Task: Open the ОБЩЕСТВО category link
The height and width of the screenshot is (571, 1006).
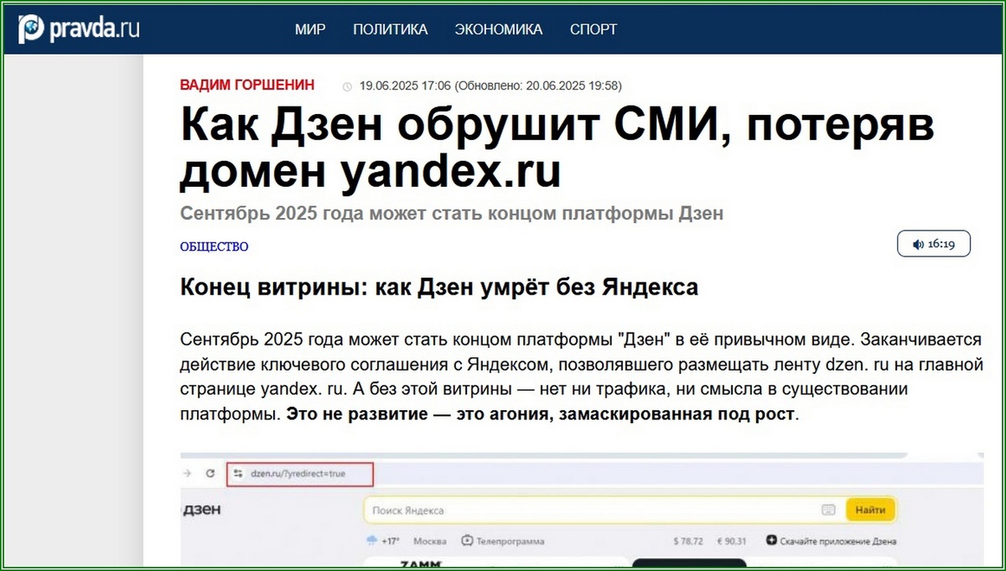Action: (213, 247)
